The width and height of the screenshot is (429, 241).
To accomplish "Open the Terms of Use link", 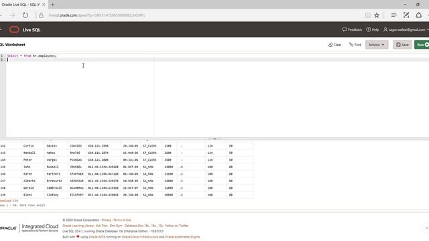I will click(x=122, y=220).
